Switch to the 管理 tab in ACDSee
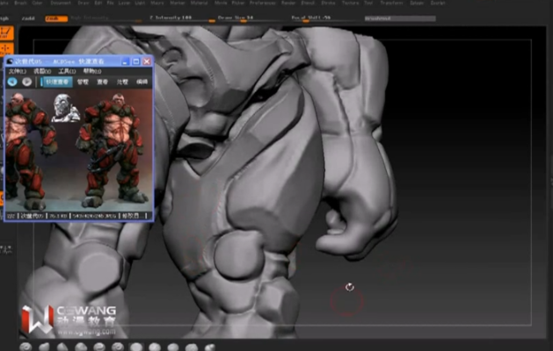Image resolution: width=553 pixels, height=351 pixels. click(x=83, y=82)
